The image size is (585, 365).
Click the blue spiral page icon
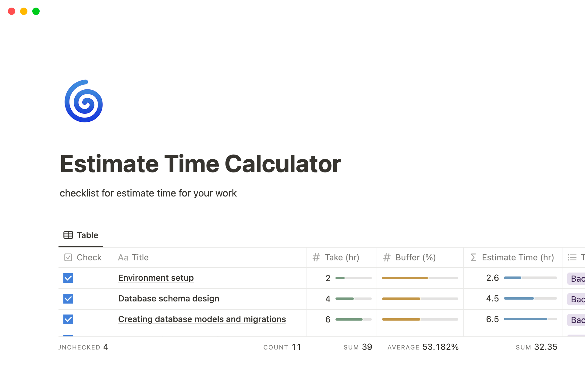83,102
